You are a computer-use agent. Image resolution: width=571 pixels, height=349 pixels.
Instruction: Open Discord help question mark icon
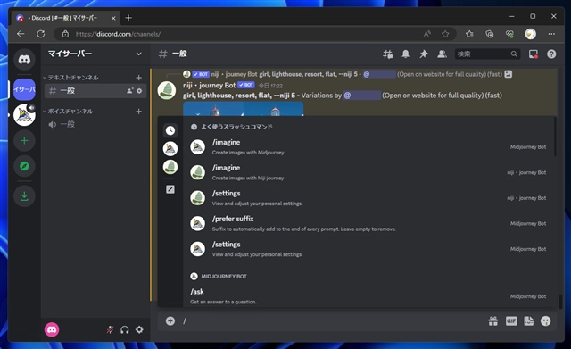pyautogui.click(x=551, y=54)
